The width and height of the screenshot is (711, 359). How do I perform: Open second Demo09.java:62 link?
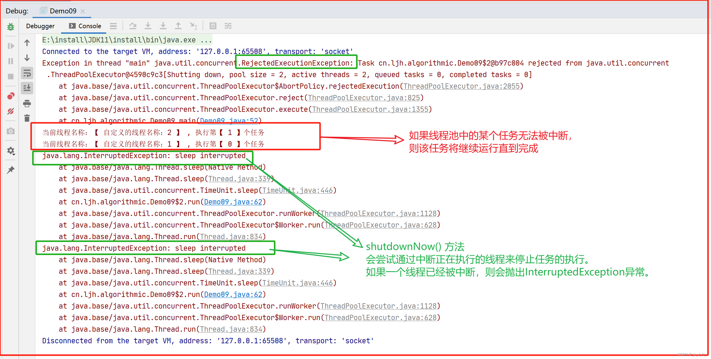[233, 295]
